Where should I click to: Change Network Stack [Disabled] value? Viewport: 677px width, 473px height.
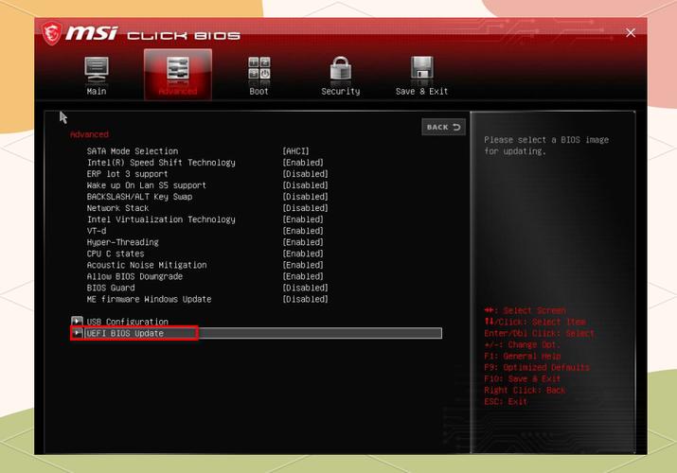[305, 208]
